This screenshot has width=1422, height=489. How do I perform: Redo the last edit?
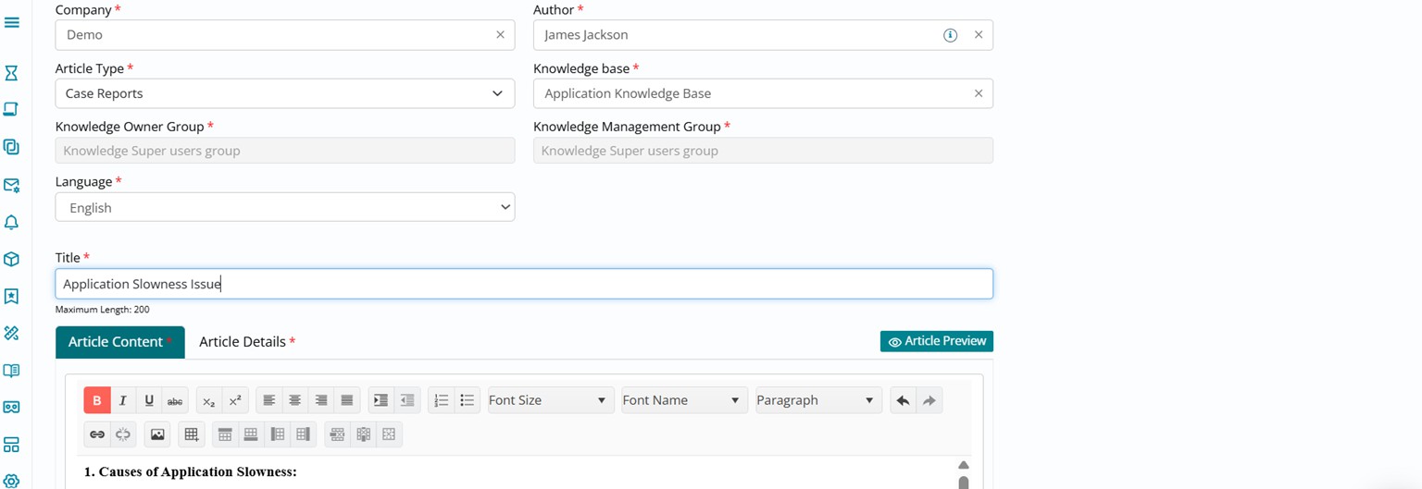pos(929,400)
